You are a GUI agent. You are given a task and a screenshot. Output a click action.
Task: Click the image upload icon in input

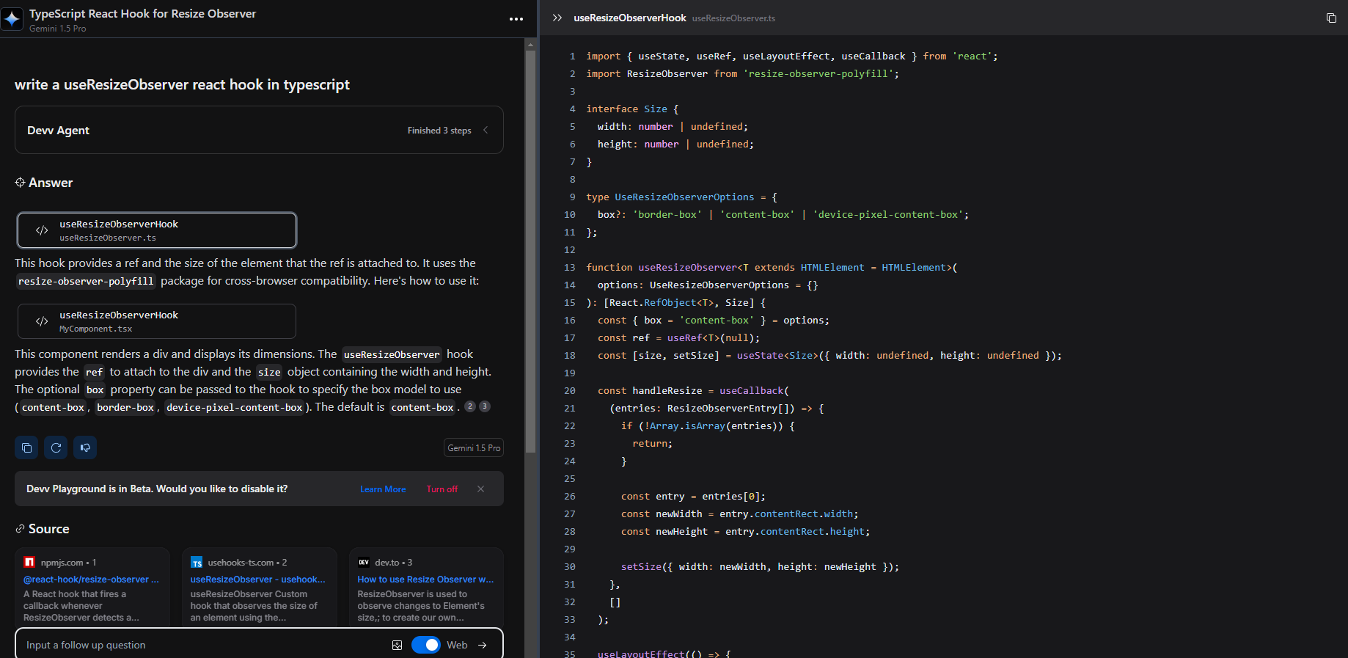[x=397, y=646]
